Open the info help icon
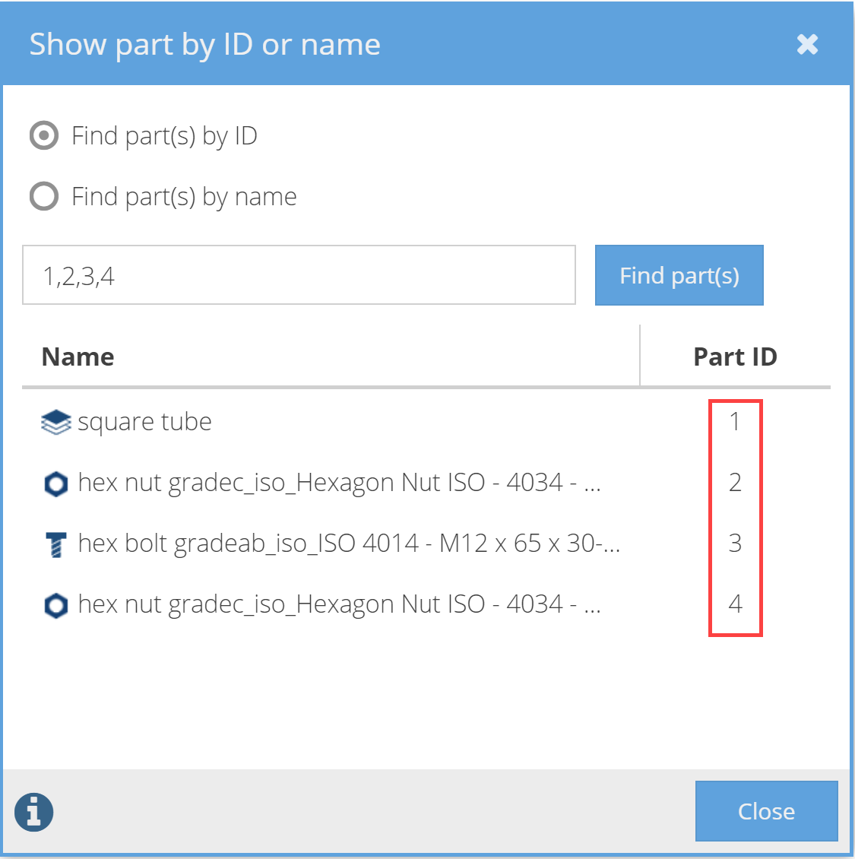 click(x=33, y=812)
